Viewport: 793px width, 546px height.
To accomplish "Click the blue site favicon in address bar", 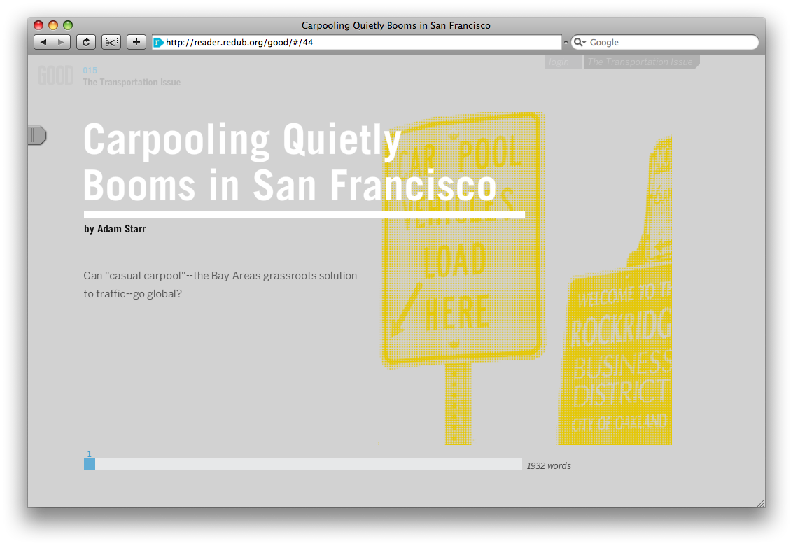I will coord(159,43).
